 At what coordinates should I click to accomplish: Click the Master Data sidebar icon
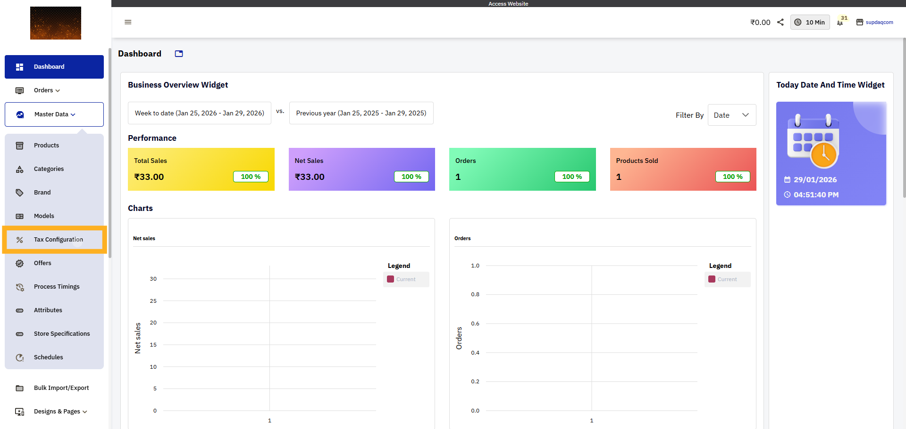click(x=20, y=114)
